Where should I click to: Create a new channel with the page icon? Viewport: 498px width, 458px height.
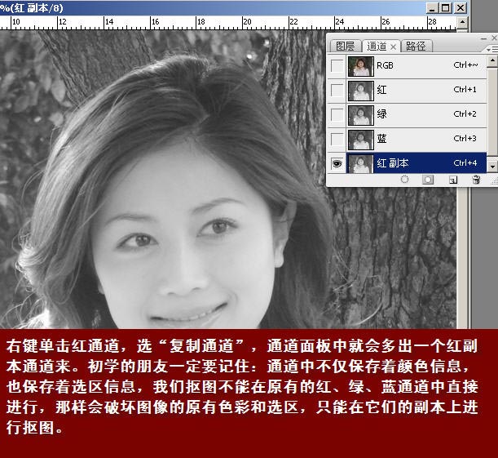pos(453,180)
